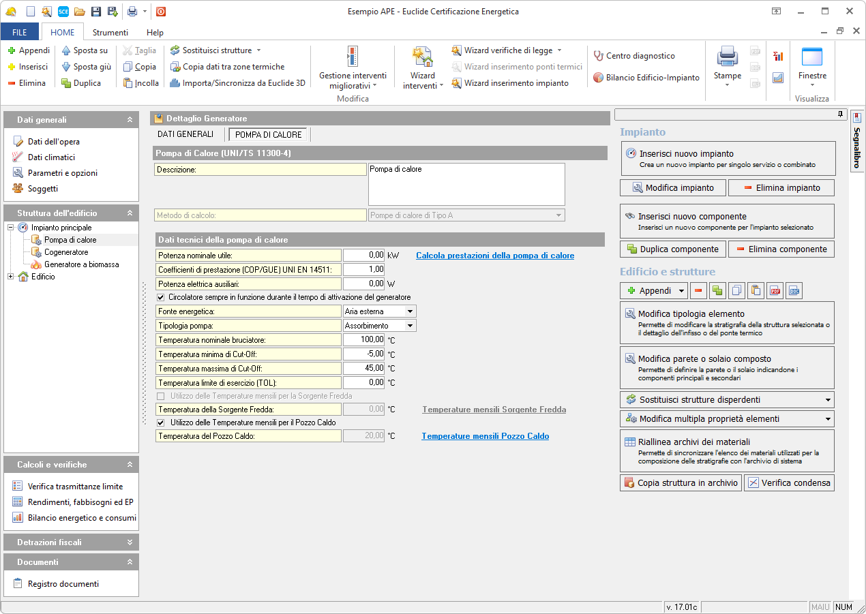This screenshot has width=866, height=614.
Task: Click Calcola prestazioni della pompa di calore link
Action: [x=494, y=256]
